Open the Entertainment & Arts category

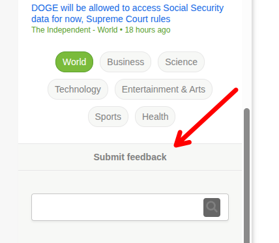click(164, 89)
